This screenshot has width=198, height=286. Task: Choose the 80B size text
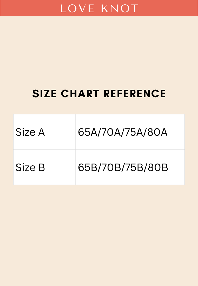coord(158,168)
